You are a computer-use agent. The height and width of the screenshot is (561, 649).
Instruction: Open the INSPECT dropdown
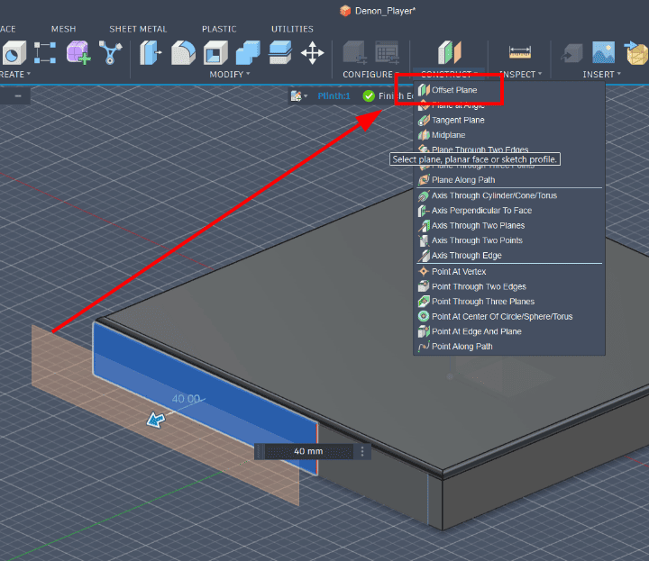(x=522, y=75)
